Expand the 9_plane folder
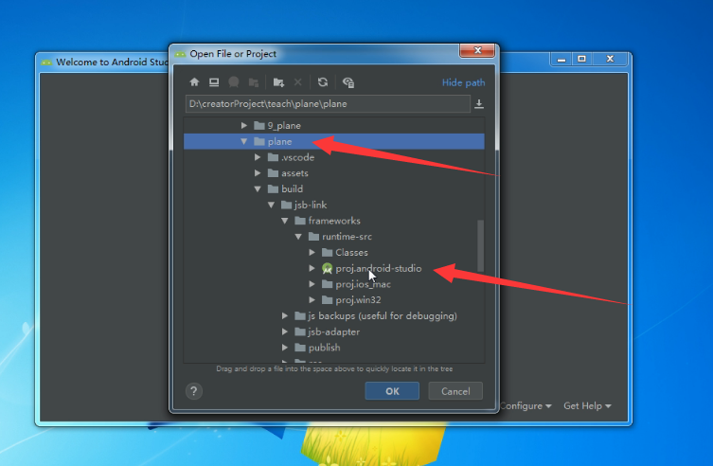This screenshot has width=713, height=466. tap(244, 125)
